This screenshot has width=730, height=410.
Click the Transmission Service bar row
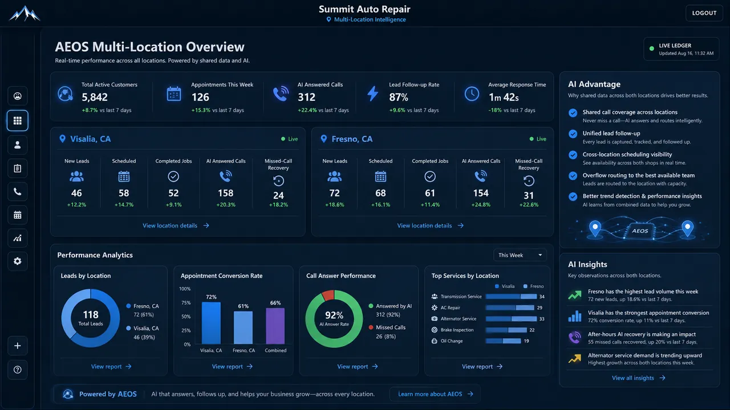pyautogui.click(x=488, y=297)
